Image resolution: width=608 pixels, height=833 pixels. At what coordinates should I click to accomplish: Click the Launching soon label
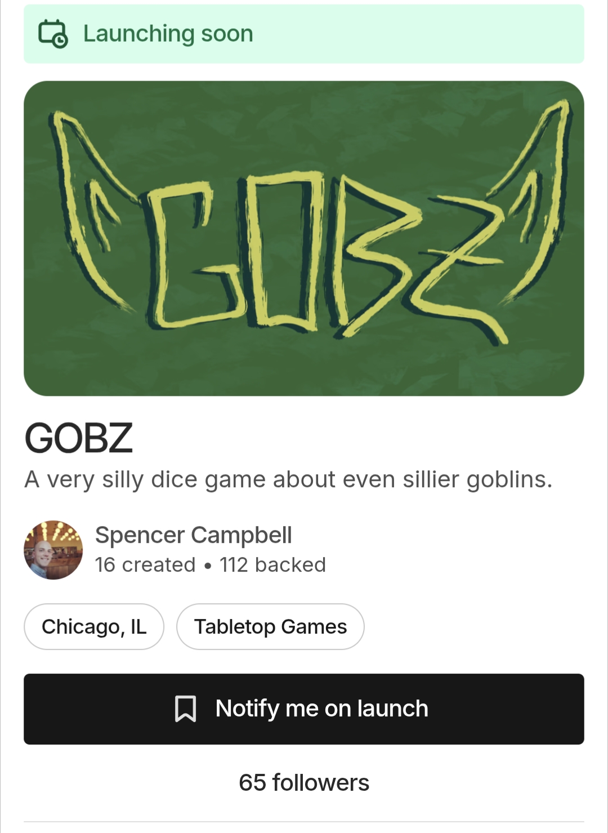tap(168, 34)
